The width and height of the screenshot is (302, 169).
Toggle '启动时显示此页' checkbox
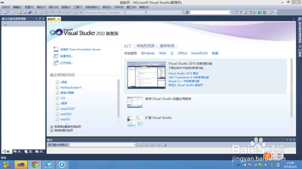52,131
